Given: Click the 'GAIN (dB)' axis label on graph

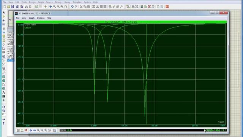Looking at the screenshot, I should [30, 25].
